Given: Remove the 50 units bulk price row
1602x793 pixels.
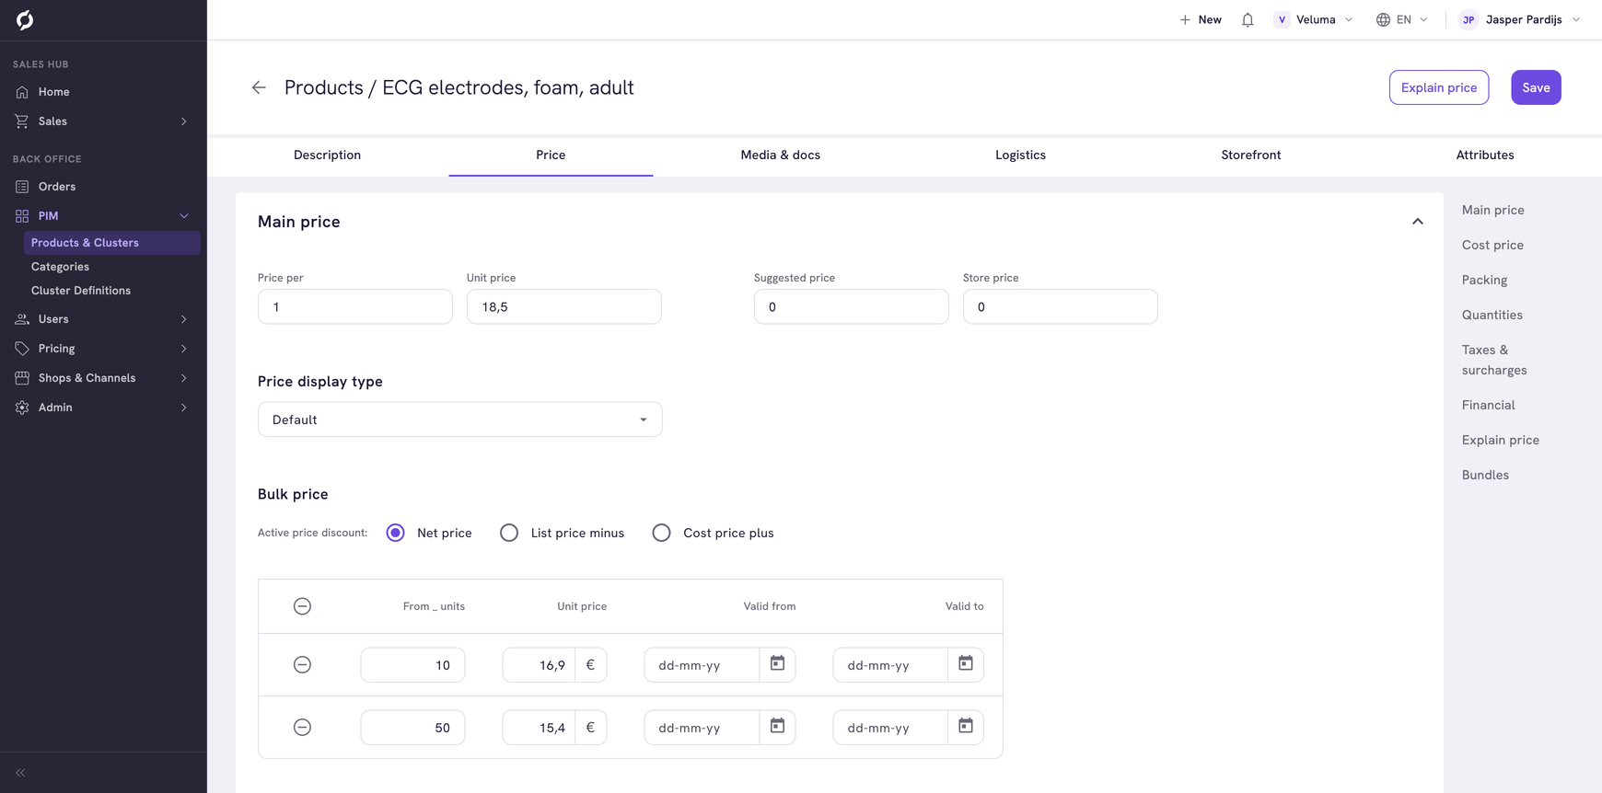Looking at the screenshot, I should 302,728.
